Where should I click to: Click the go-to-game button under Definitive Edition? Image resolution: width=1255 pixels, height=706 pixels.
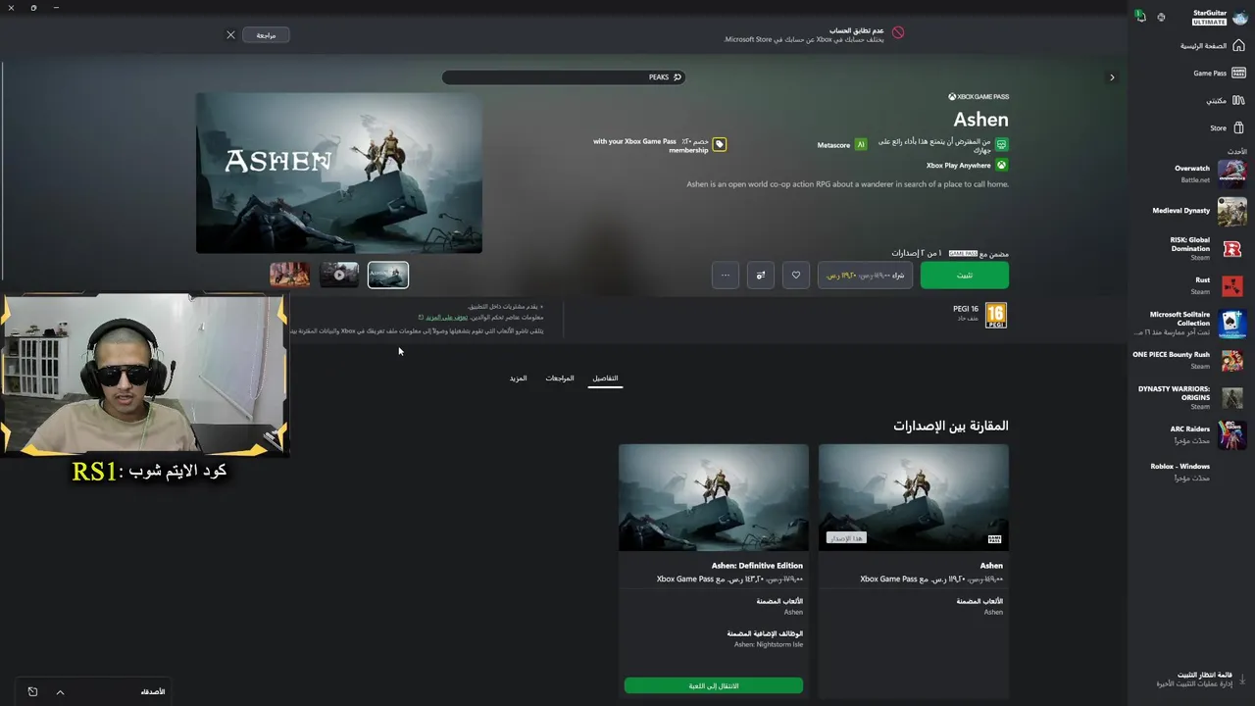(714, 686)
